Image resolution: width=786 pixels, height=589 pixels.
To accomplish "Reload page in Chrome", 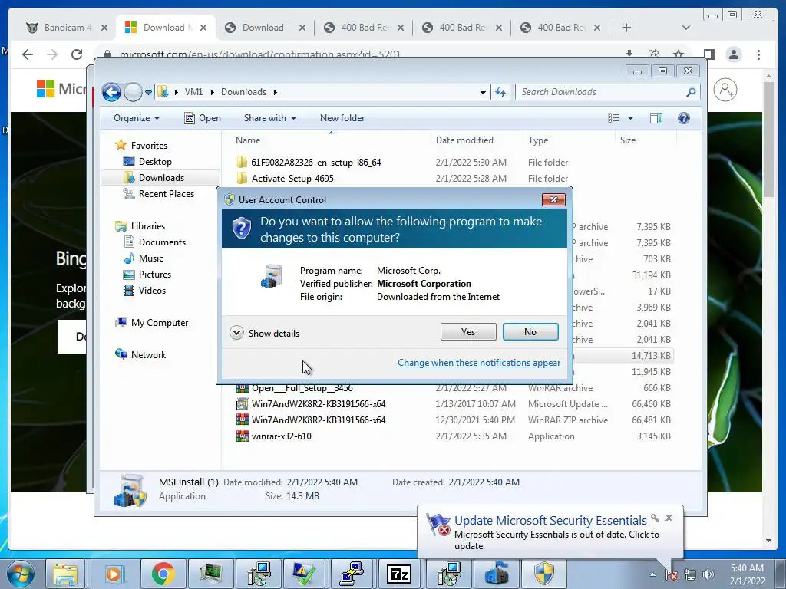I will click(x=77, y=54).
